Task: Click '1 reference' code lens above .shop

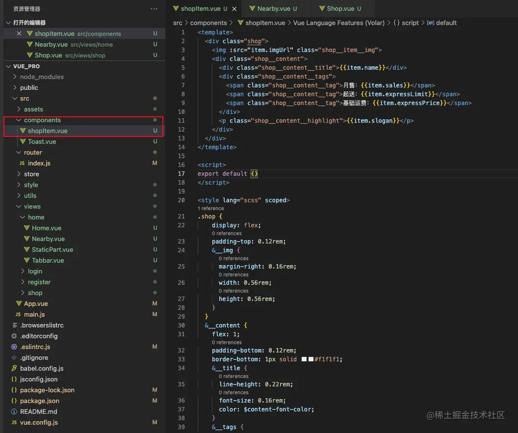Action: click(x=211, y=208)
